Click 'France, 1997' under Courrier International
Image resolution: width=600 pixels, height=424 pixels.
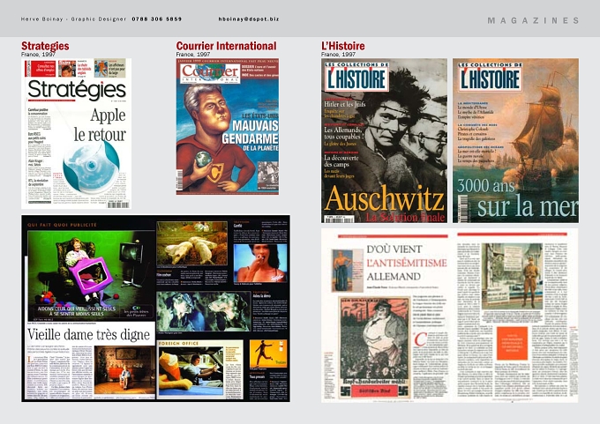[x=193, y=55]
